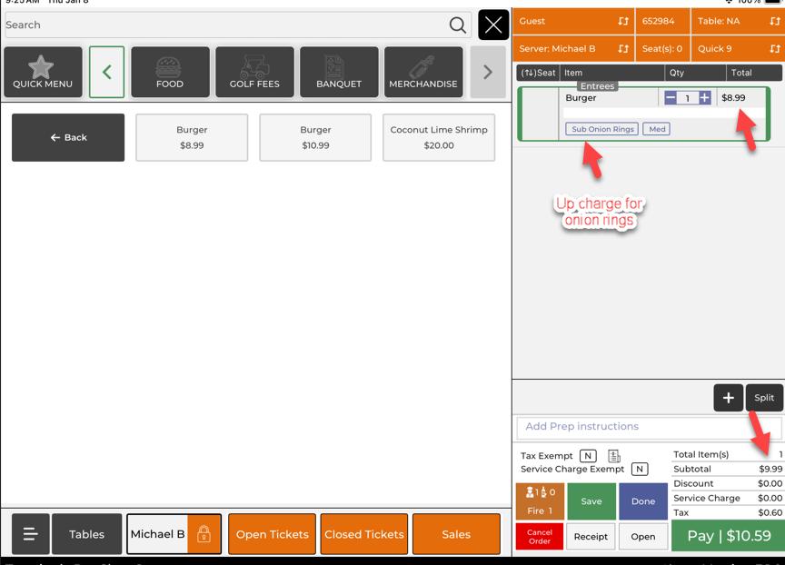Click the search magnifier icon
This screenshot has height=565, width=785.
(458, 25)
